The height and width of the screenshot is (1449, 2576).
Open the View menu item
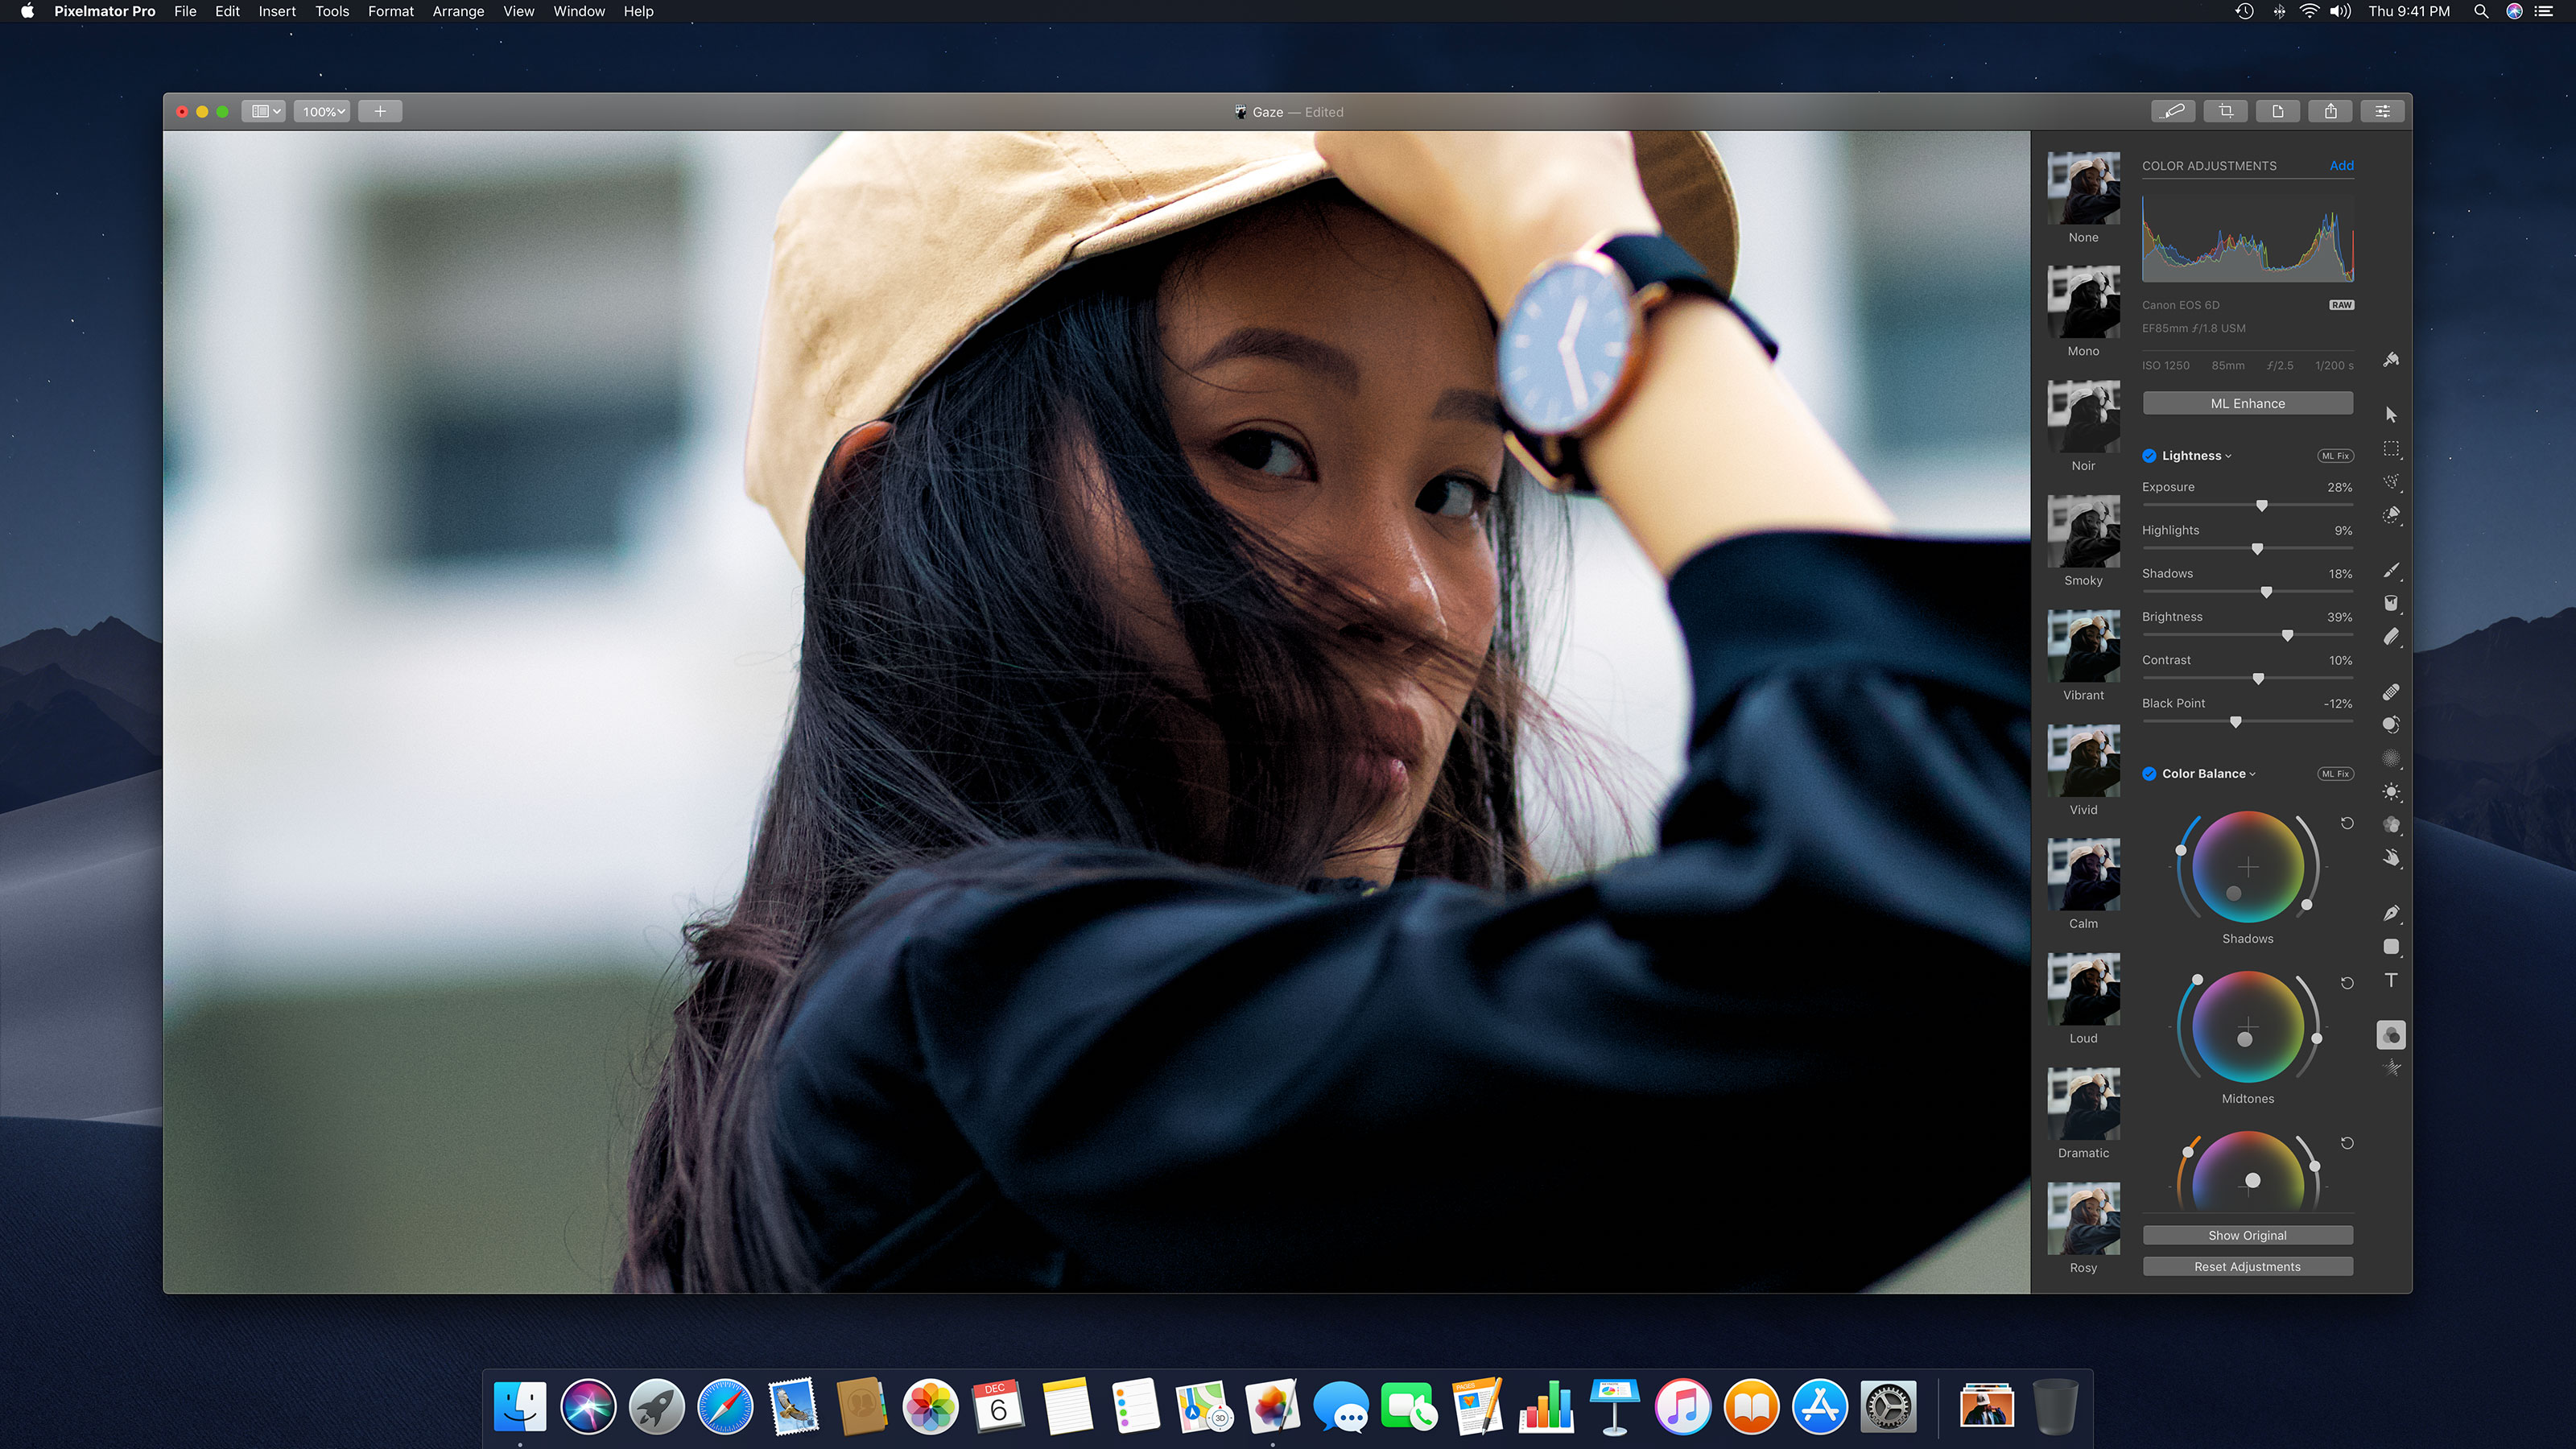point(517,12)
